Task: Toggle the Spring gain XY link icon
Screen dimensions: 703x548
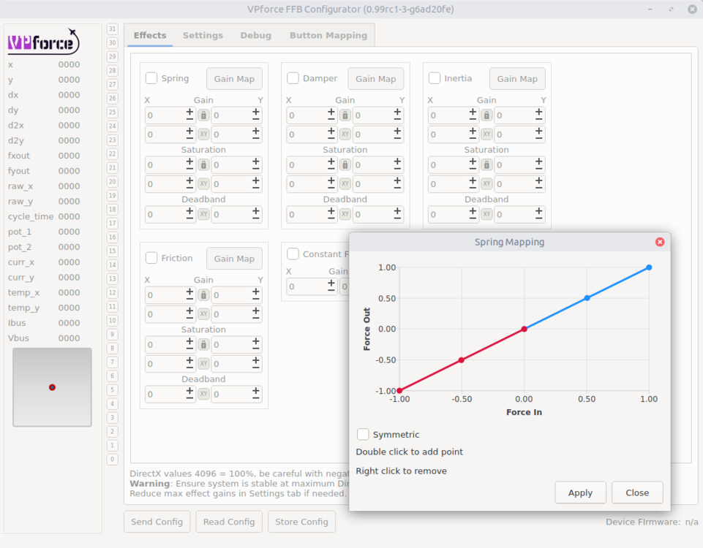Action: [203, 134]
